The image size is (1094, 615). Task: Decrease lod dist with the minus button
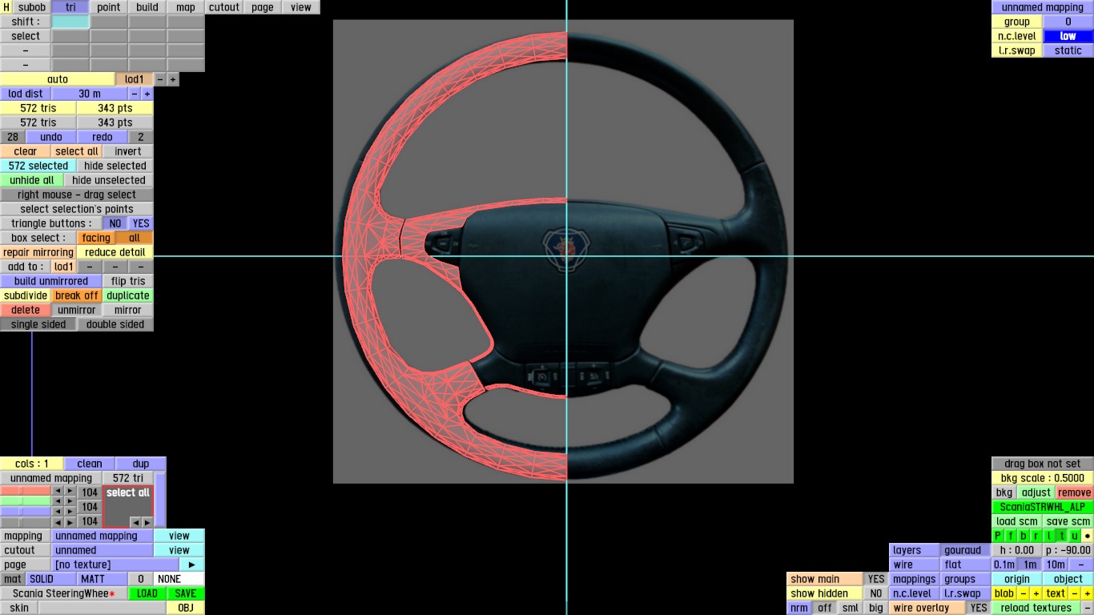click(135, 94)
